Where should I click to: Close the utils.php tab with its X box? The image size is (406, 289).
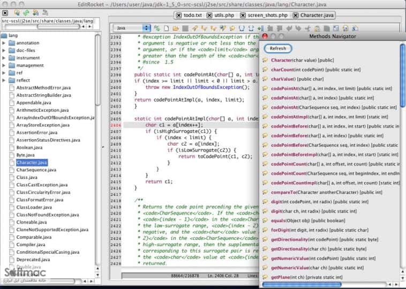209,16
